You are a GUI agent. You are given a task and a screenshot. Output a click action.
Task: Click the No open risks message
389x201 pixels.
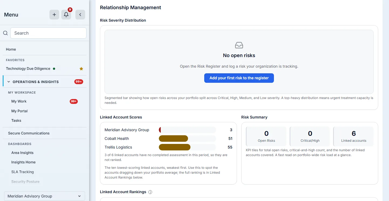click(x=239, y=55)
